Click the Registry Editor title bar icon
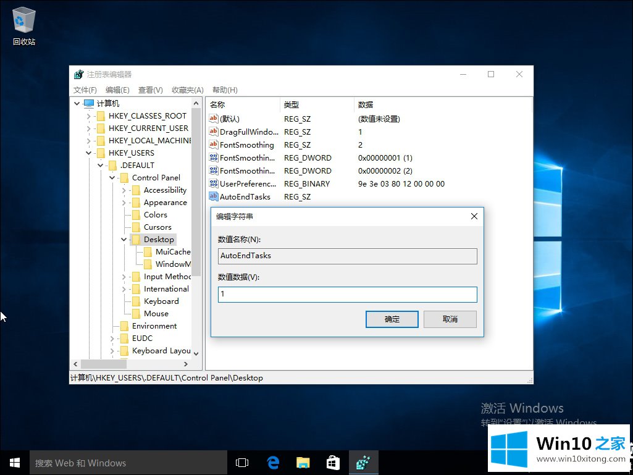Screen dimensions: 633x475 [78, 74]
